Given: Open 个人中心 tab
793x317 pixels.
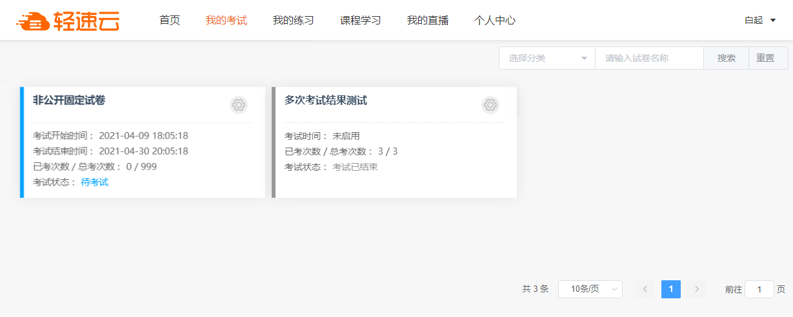Looking at the screenshot, I should pos(495,21).
